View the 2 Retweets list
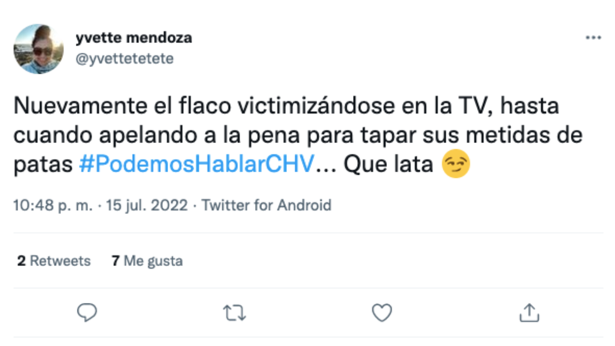The height and width of the screenshot is (346, 615). (54, 261)
